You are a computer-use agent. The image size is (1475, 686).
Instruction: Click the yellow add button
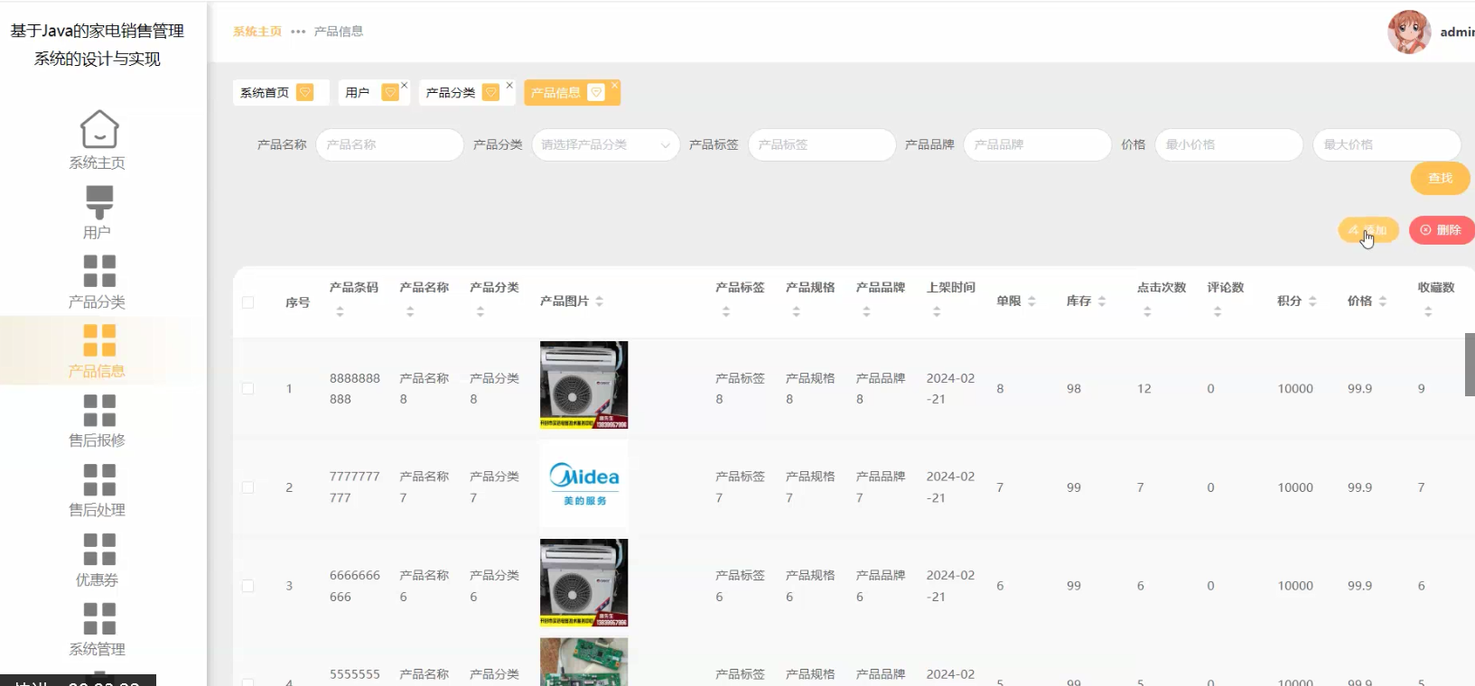[1368, 230]
